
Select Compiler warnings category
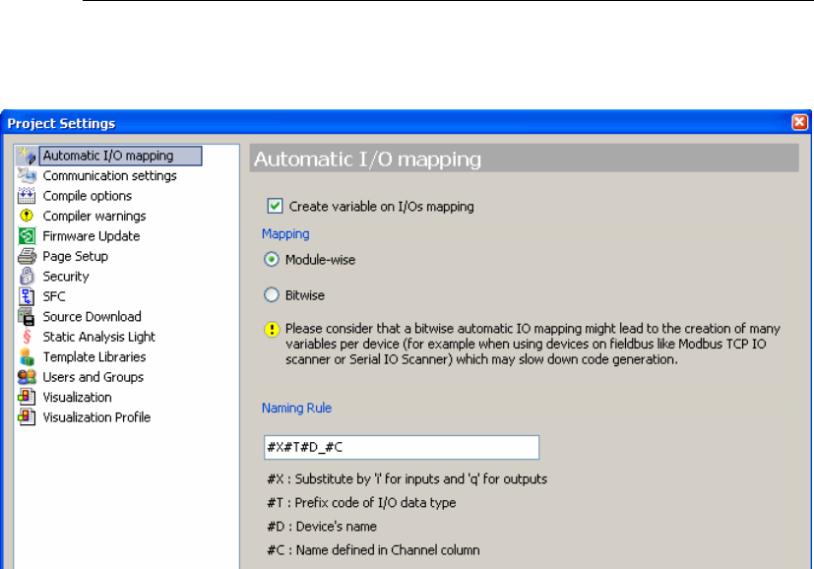[x=94, y=216]
